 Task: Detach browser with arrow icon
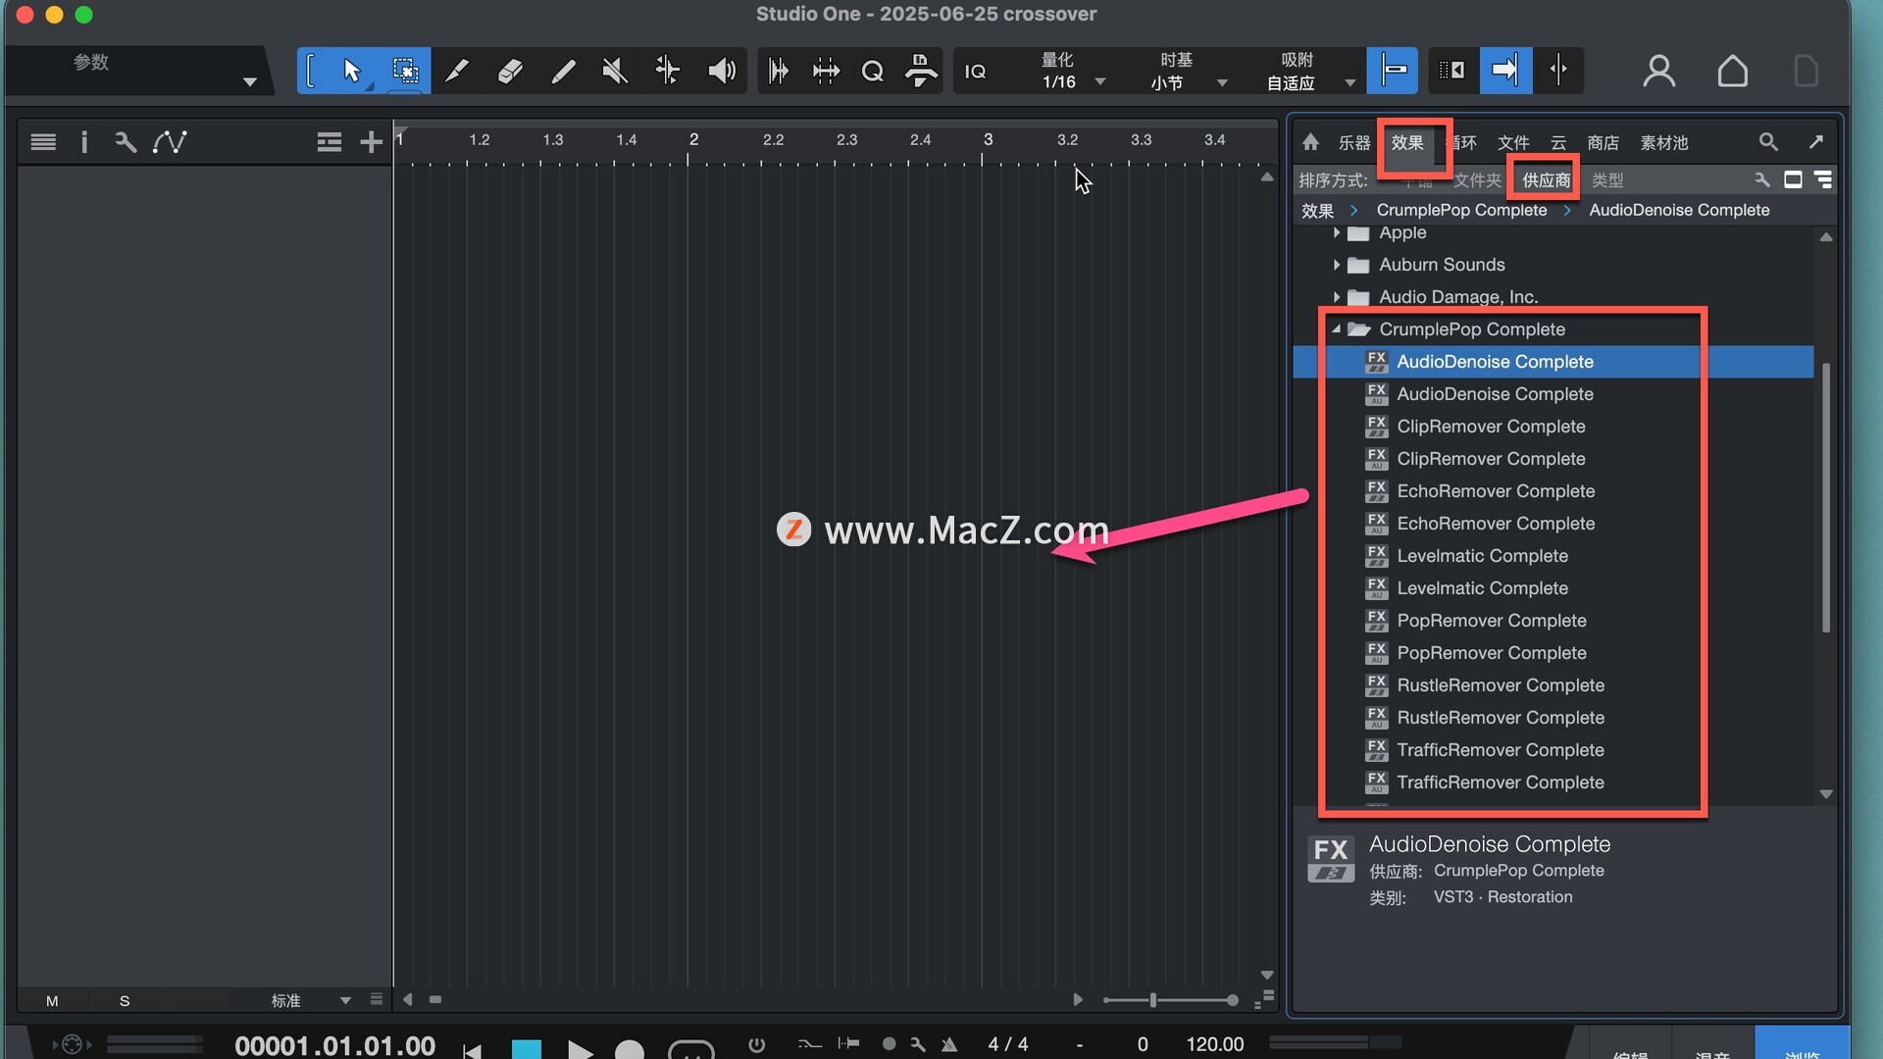coord(1816,142)
